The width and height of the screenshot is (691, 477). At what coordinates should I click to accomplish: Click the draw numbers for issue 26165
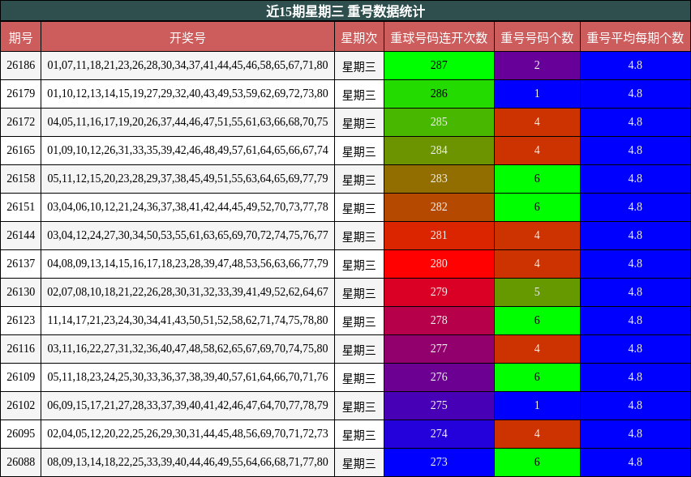(x=187, y=151)
